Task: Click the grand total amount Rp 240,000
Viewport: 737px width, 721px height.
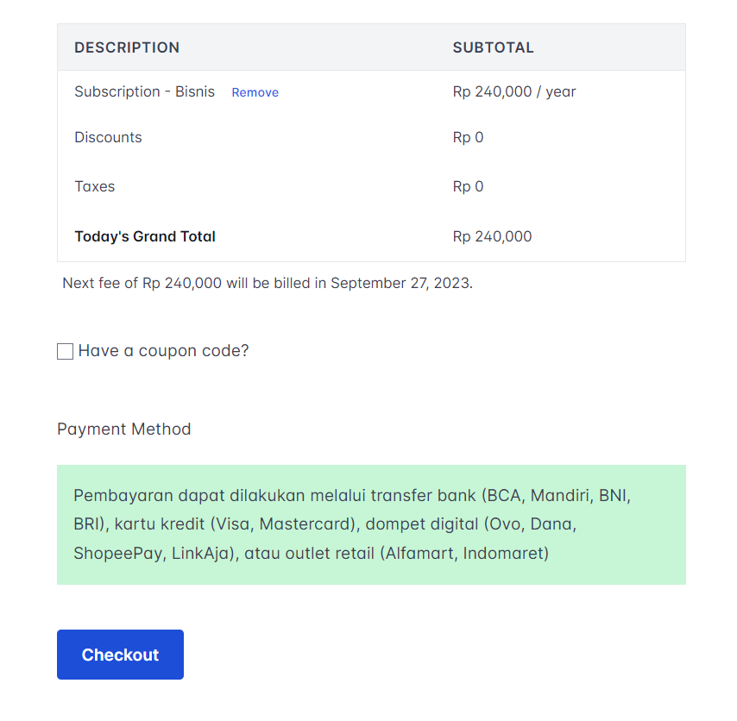Action: click(492, 236)
